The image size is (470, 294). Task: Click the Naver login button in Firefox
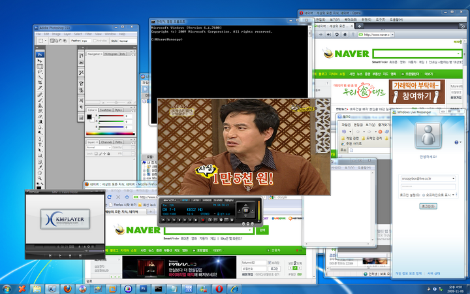click(x=274, y=269)
